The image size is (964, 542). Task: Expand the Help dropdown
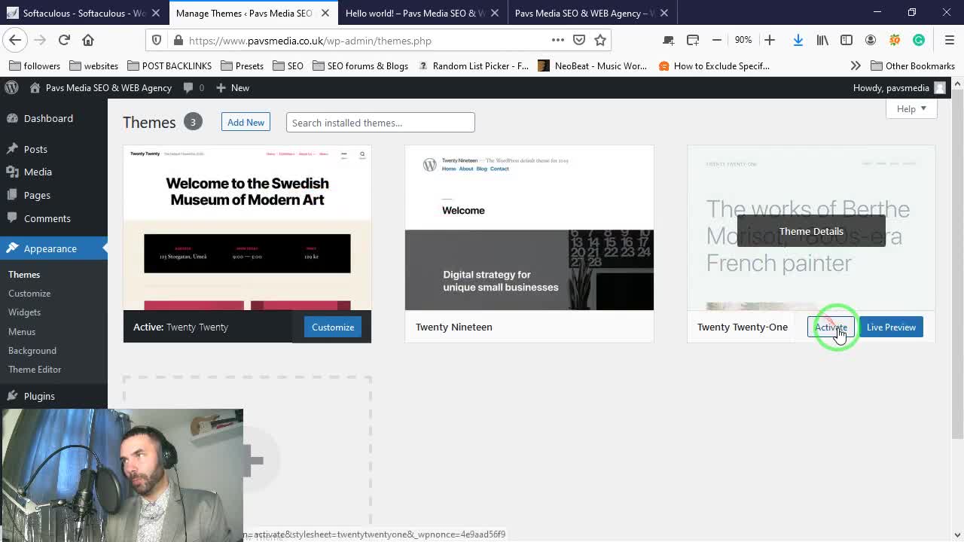[911, 109]
